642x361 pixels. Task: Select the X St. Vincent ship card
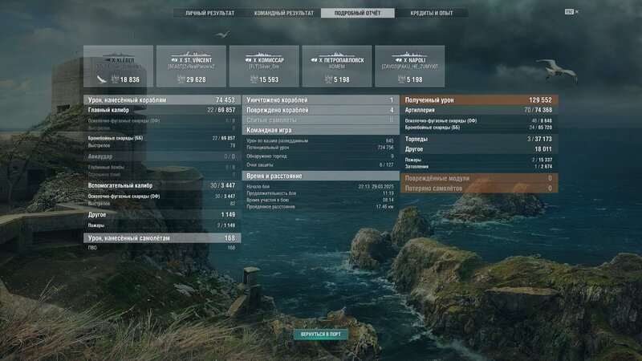pyautogui.click(x=191, y=66)
